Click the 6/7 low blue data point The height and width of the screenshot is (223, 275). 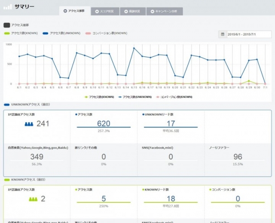point(68,78)
